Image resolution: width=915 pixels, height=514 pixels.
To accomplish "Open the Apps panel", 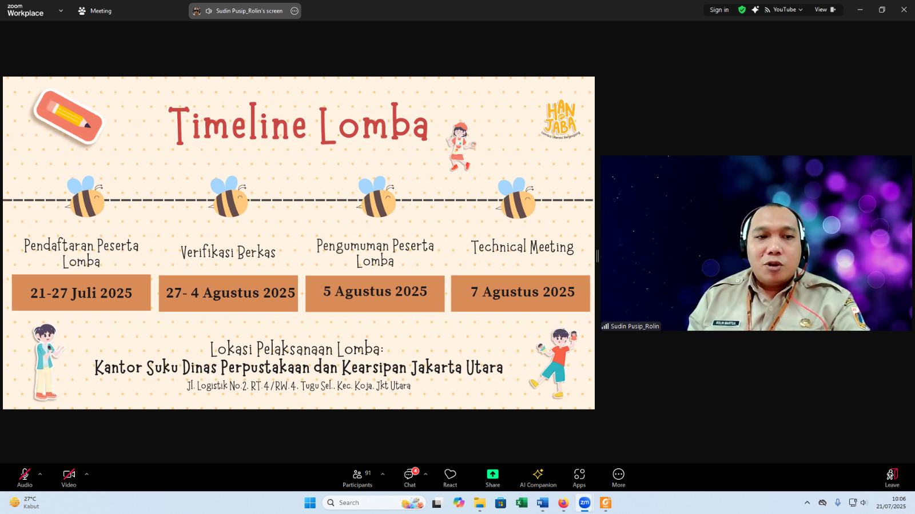I will pos(579,477).
